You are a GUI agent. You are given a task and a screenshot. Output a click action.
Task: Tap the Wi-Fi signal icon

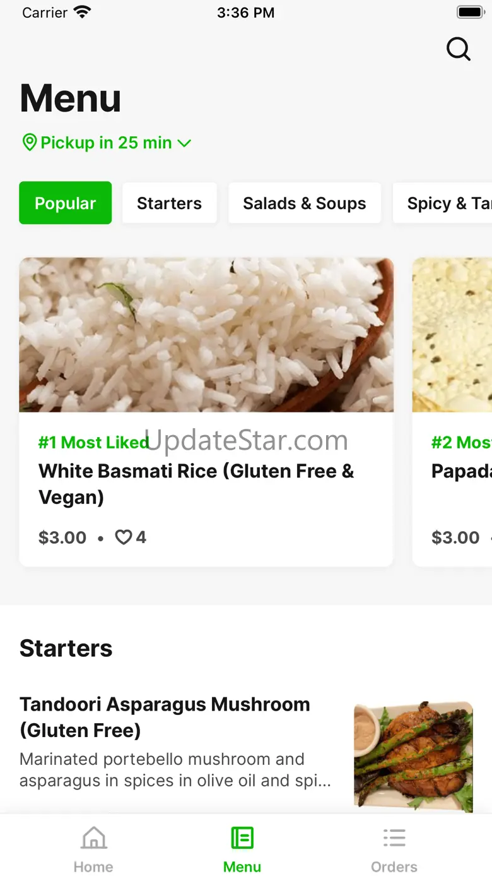click(x=82, y=12)
